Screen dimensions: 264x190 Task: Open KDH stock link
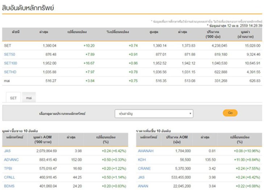point(142,160)
